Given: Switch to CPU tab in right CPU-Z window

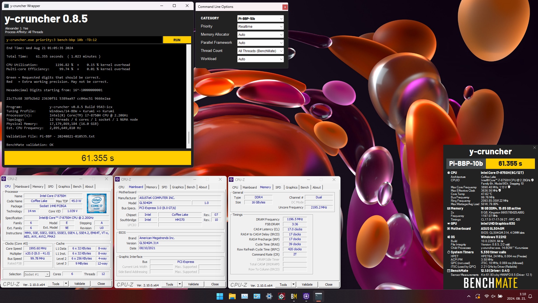Looking at the screenshot, I should (235, 187).
